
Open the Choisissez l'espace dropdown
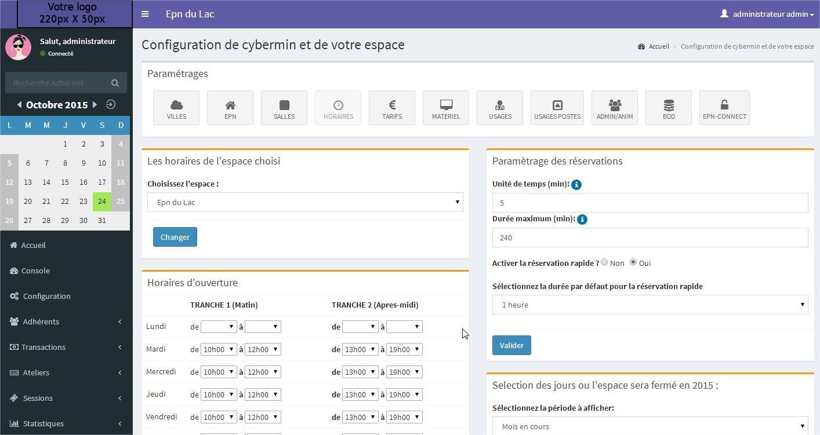pyautogui.click(x=305, y=202)
